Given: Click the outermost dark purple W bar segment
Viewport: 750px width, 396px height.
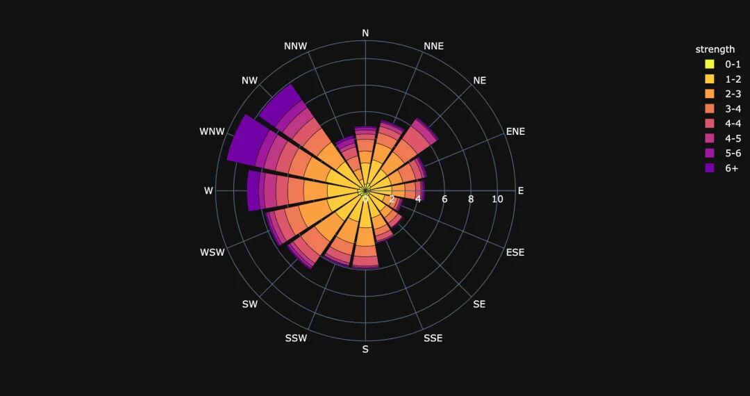Looking at the screenshot, I should click(254, 190).
